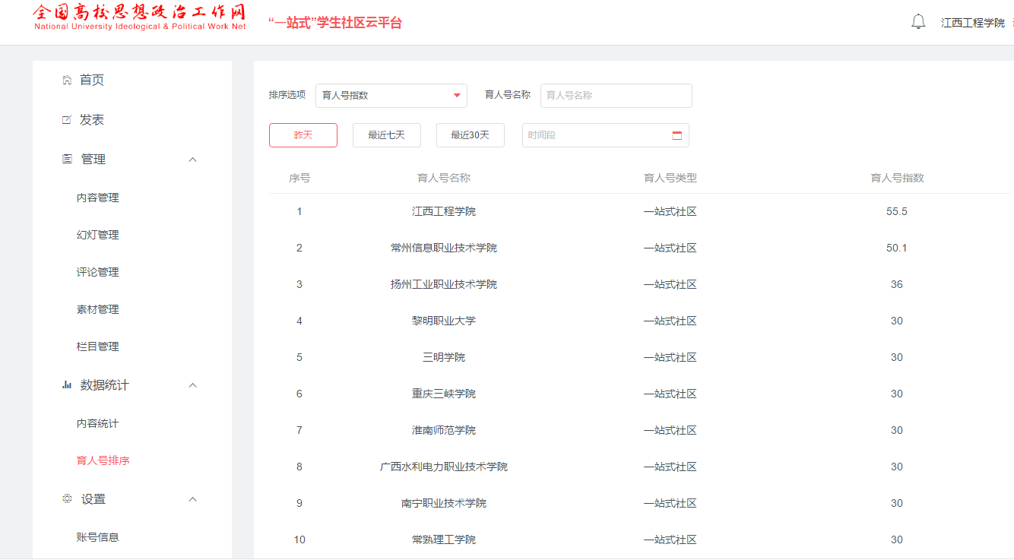Click the 全国高校思想政治工作网 logo
This screenshot has height=560, width=1014.
coord(140,17)
